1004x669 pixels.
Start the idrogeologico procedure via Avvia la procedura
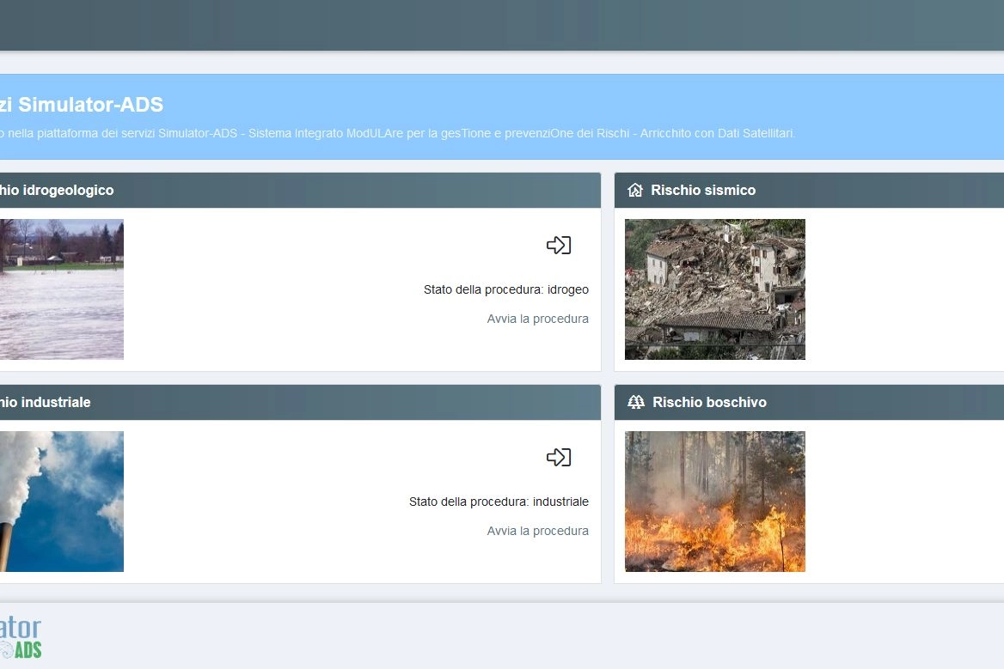537,319
